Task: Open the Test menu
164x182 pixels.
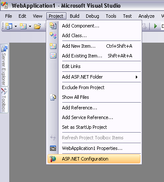Action: (x=127, y=16)
